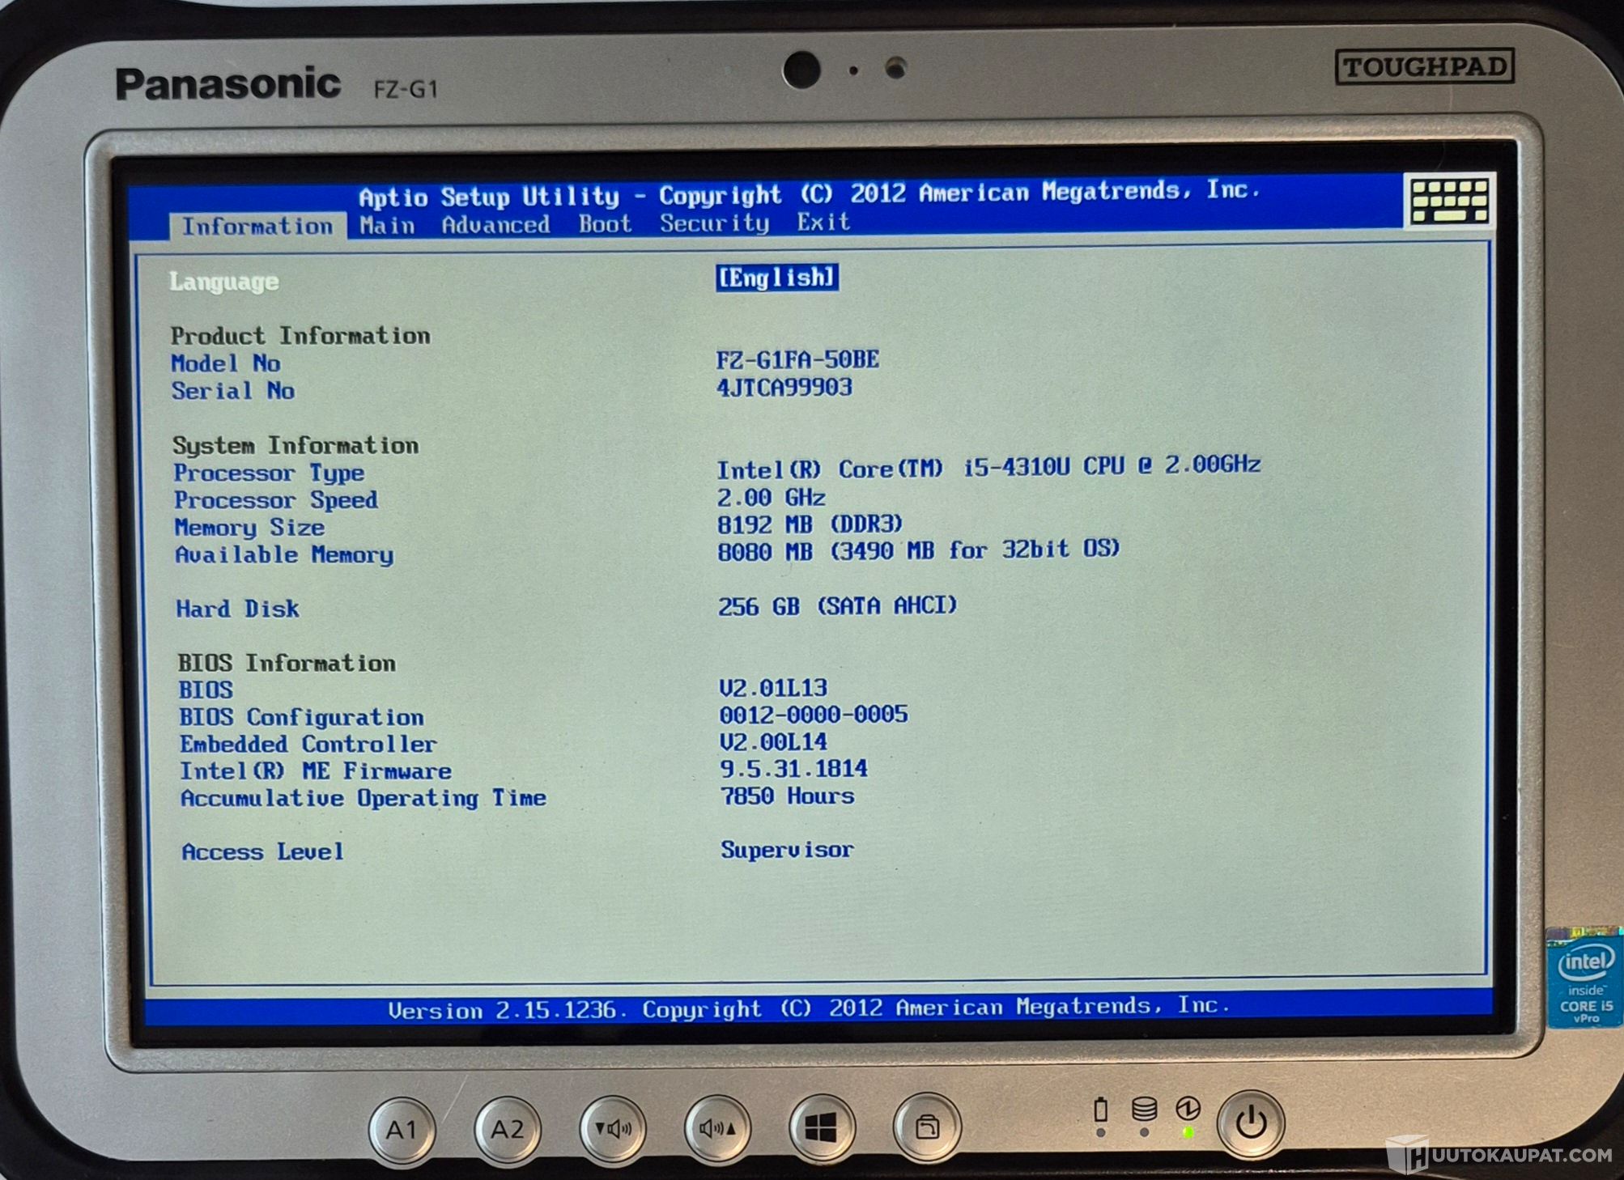Screen dimensions: 1624x1180
Task: Open the Language [English] selector
Action: coord(776,278)
